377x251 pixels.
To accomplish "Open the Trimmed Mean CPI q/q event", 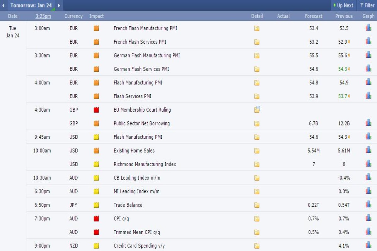I will (137, 232).
